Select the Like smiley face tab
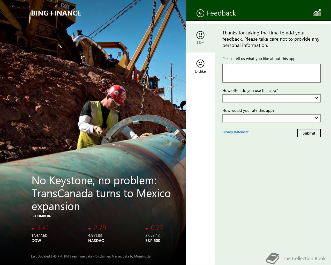 coord(200,38)
